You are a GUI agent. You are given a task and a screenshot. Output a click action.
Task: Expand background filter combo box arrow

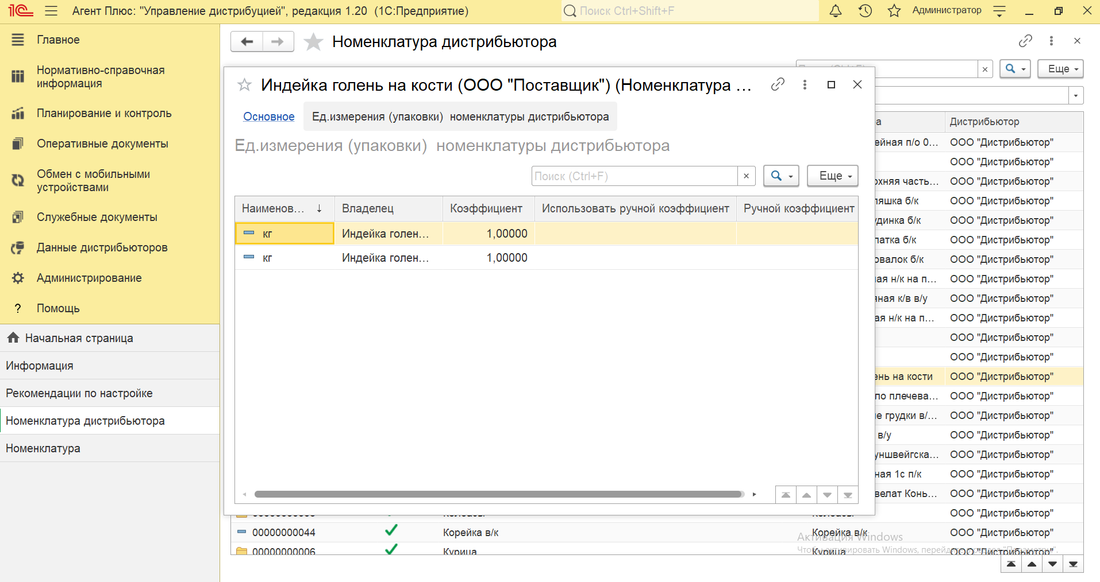pyautogui.click(x=1076, y=95)
